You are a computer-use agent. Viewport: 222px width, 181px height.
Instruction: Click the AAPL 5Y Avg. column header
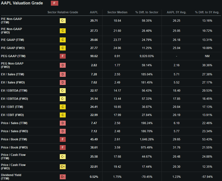[x=177, y=12]
